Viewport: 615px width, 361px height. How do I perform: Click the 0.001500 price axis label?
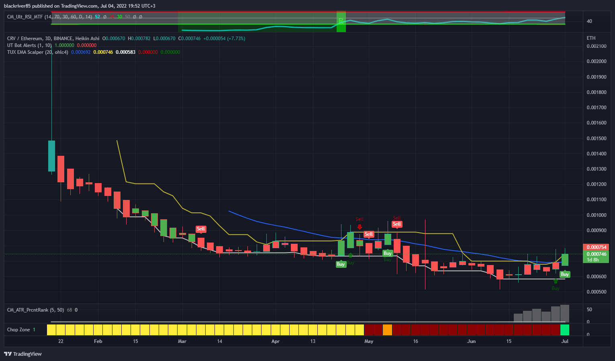[x=597, y=139]
